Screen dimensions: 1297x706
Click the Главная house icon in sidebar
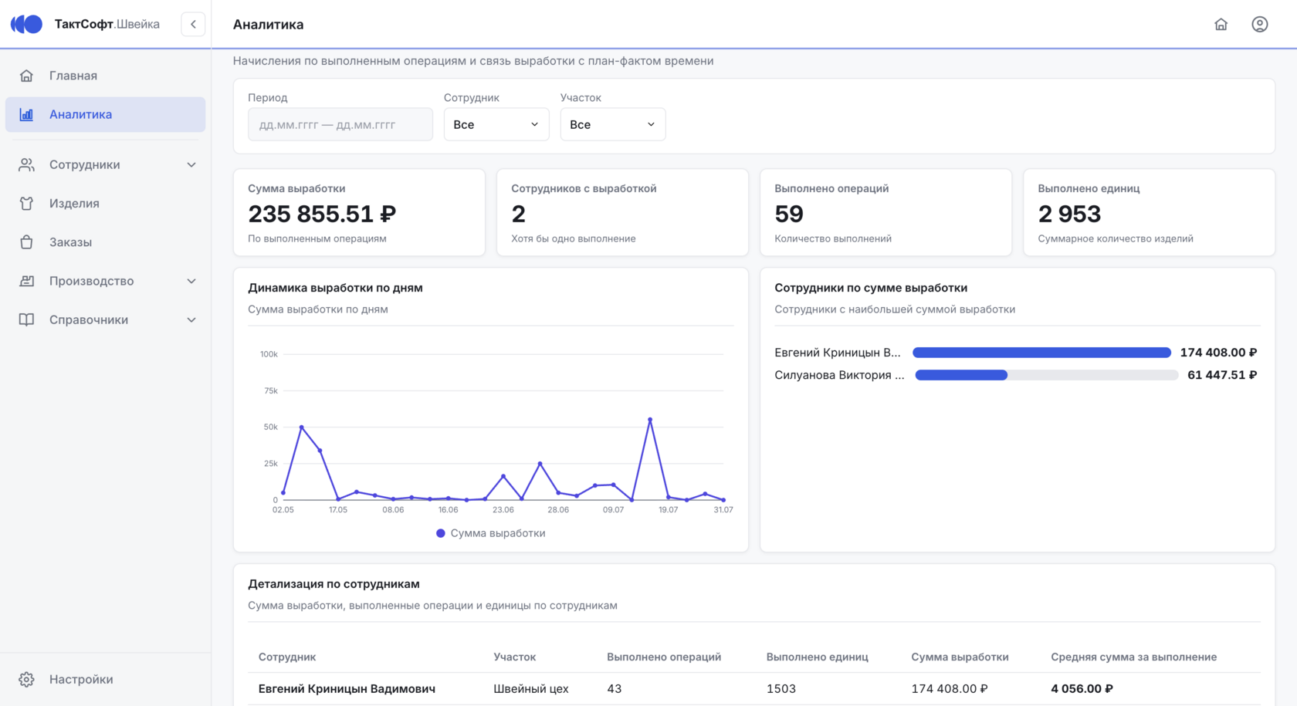click(26, 76)
